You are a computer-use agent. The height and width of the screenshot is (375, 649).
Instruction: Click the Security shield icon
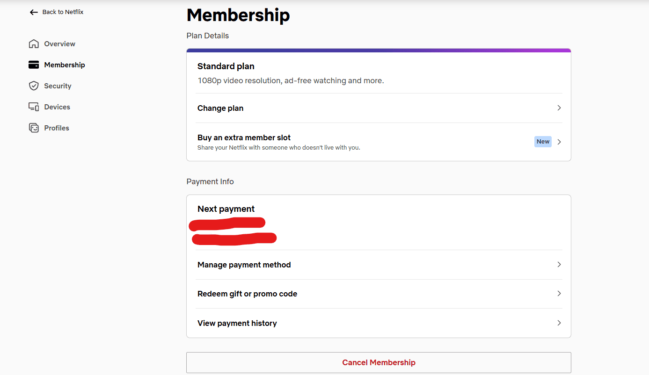click(34, 86)
